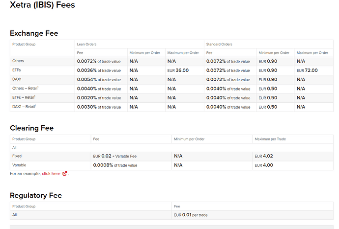
Task: Select the 'EUR 0.50' minimum in the DAX1 – Retail row
Action: click(x=268, y=107)
